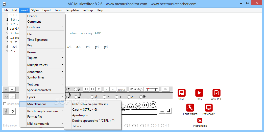Open the Settings menu
The height and width of the screenshot is (132, 264).
[88, 10]
